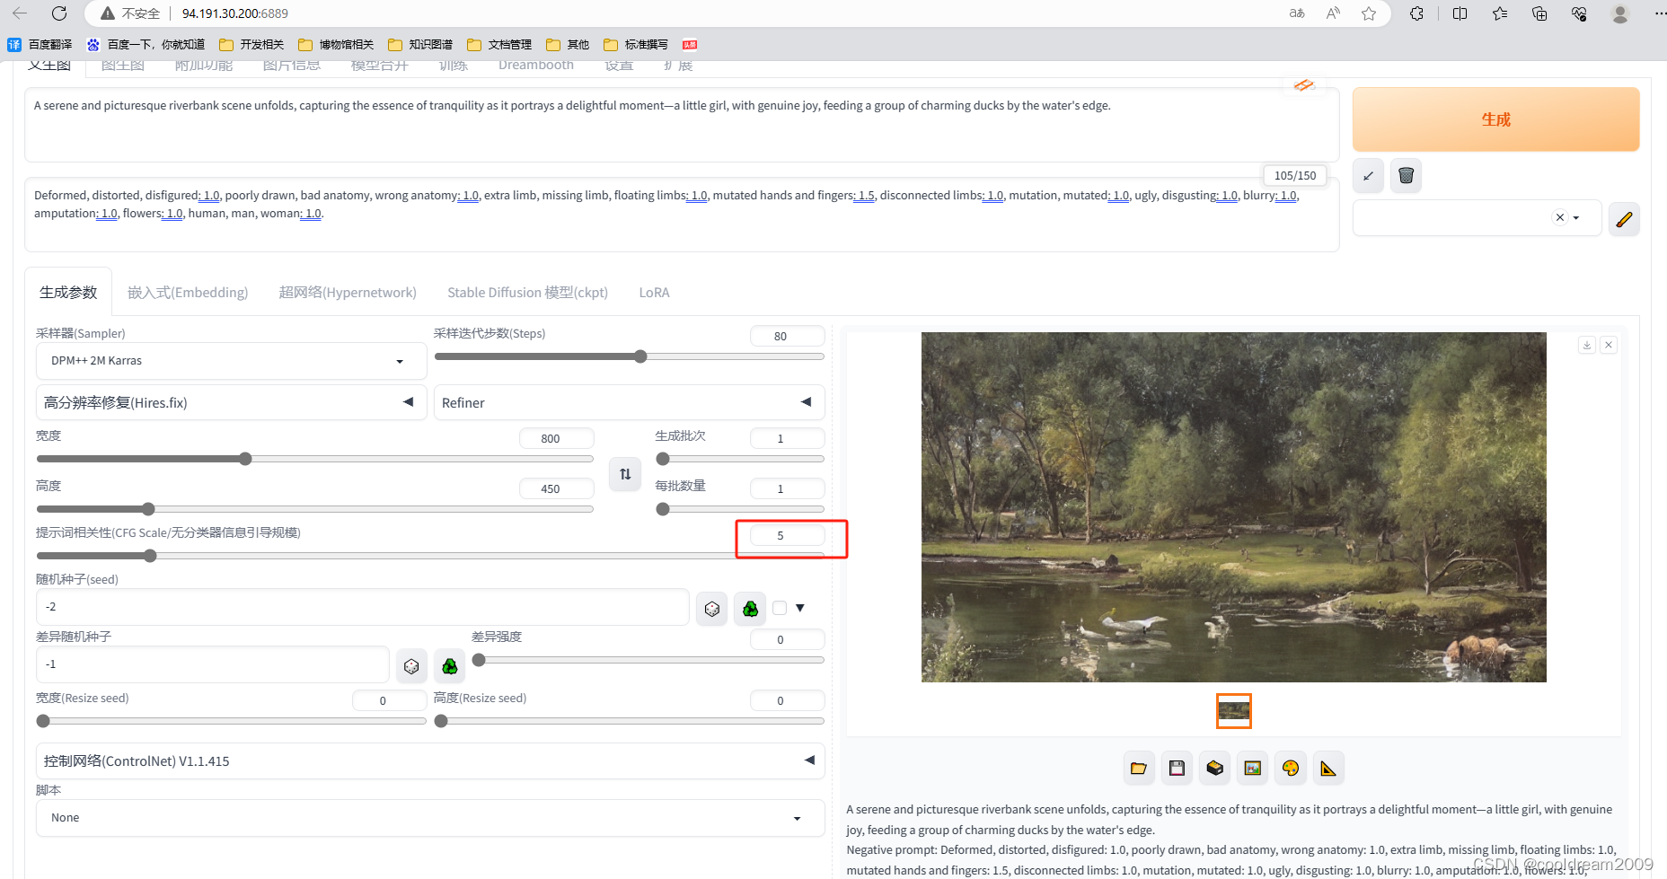The height and width of the screenshot is (879, 1667).
Task: Send to extras triangle ruler icon
Action: pos(1328,768)
